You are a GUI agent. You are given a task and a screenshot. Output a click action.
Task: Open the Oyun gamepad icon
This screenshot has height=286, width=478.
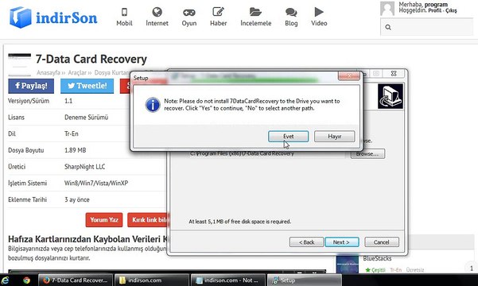(x=189, y=13)
